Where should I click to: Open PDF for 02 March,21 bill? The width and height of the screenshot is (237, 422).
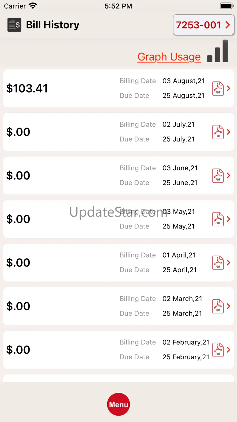[218, 306]
